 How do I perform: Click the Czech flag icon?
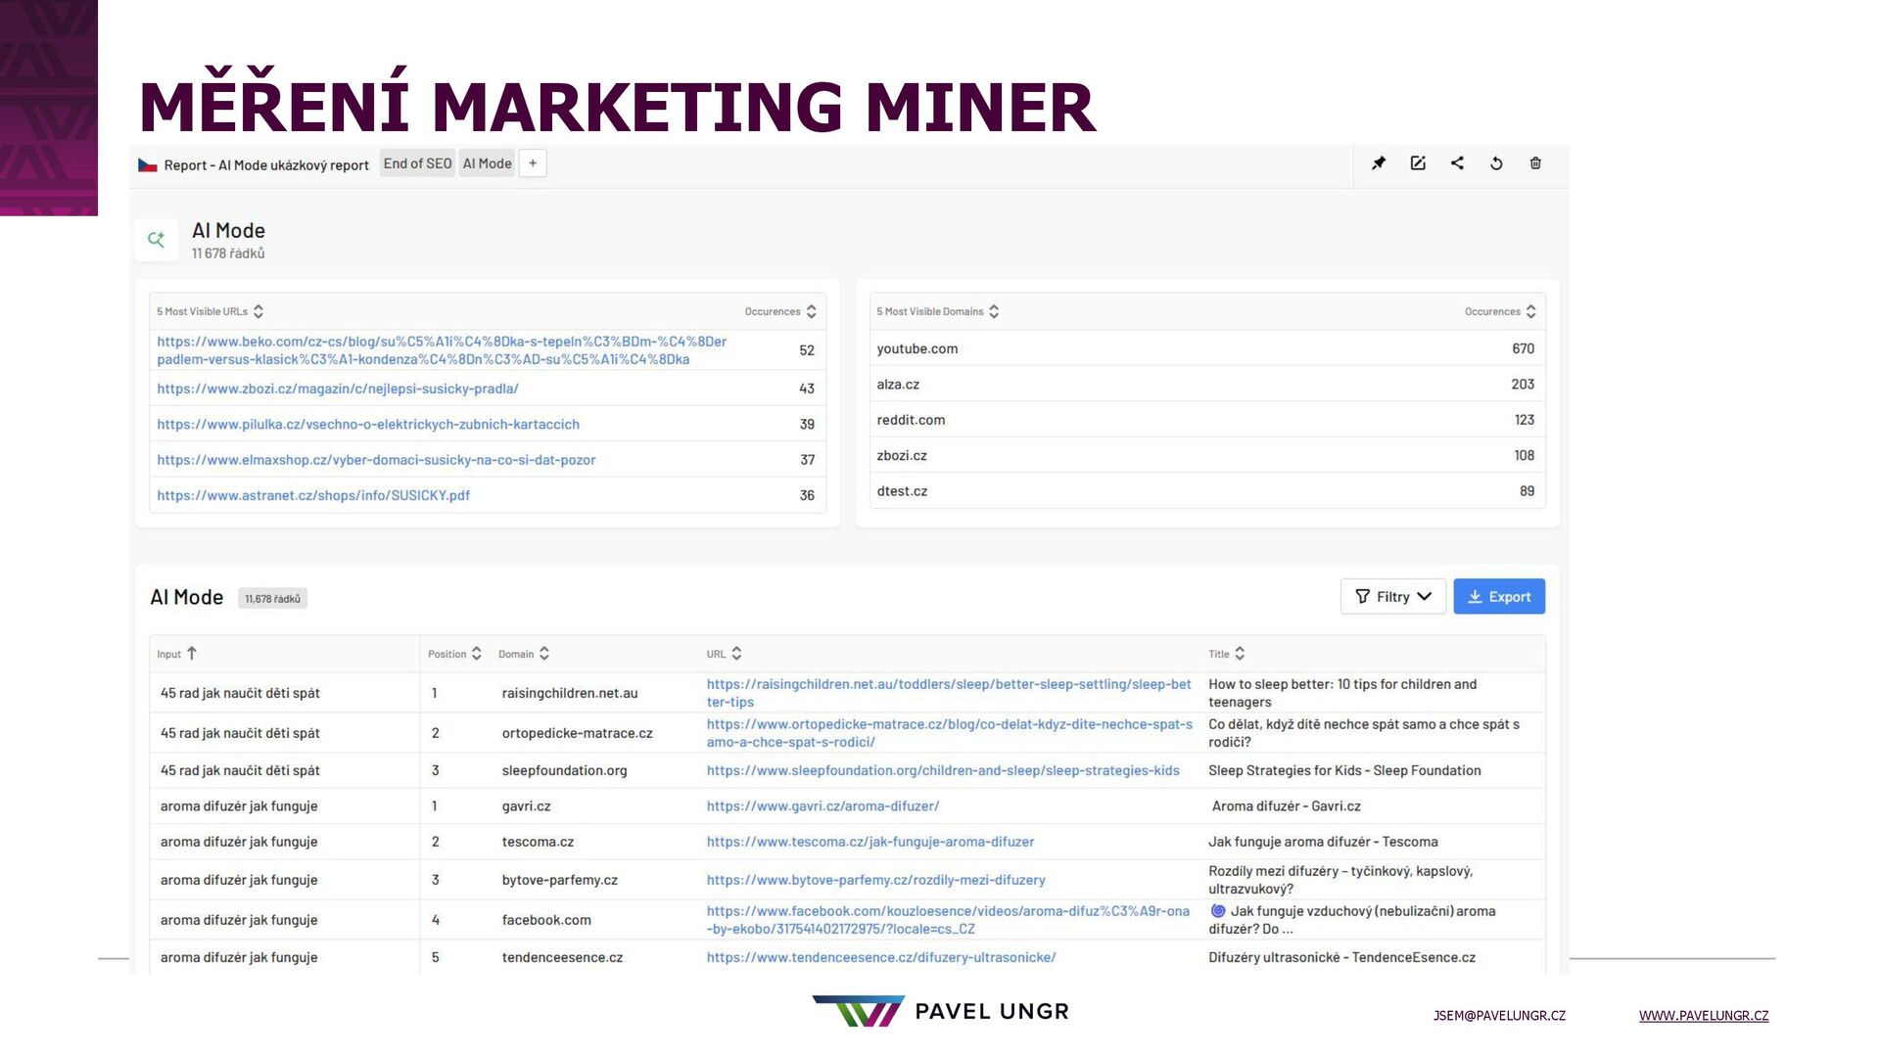click(148, 165)
